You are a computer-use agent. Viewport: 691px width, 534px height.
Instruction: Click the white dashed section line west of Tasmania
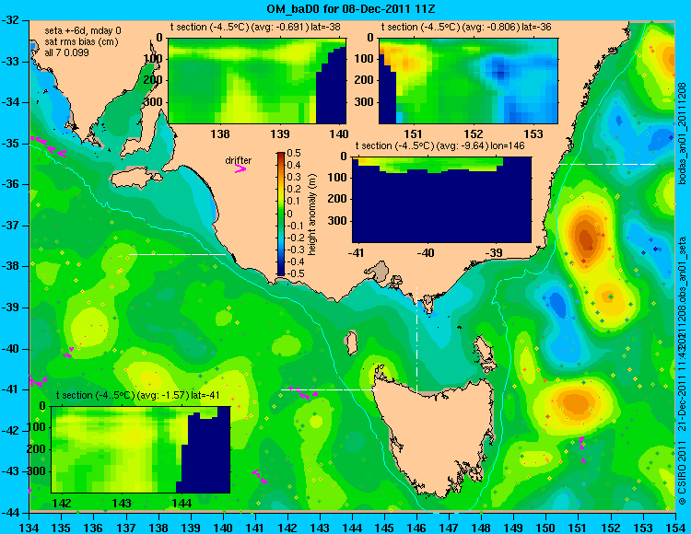[x=329, y=389]
